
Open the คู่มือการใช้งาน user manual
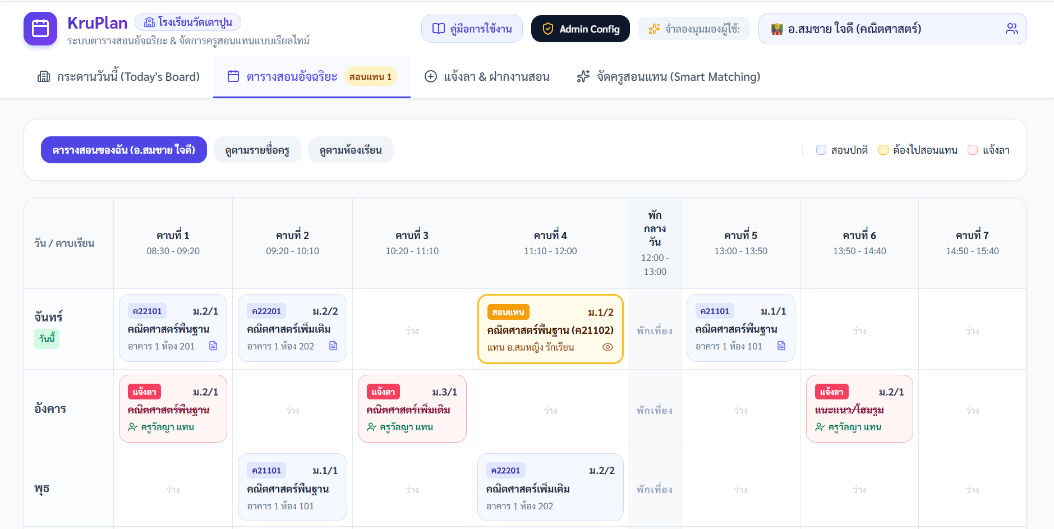(x=472, y=29)
